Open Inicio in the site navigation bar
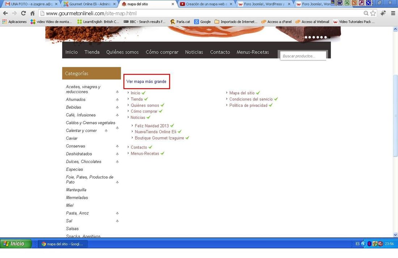398x258 pixels. [x=72, y=52]
